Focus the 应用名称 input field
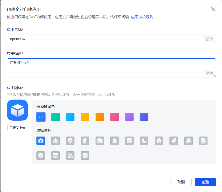The height and width of the screenshot is (192, 222). [106, 39]
